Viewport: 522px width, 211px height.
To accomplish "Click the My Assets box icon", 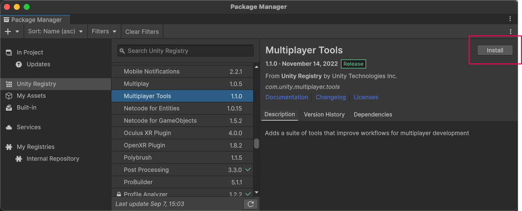I will point(8,96).
